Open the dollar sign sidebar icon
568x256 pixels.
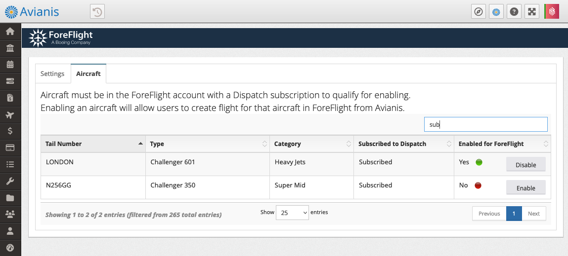pos(10,131)
